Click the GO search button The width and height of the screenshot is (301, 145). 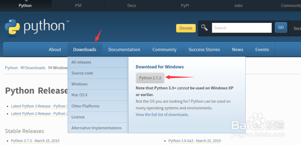281,27
